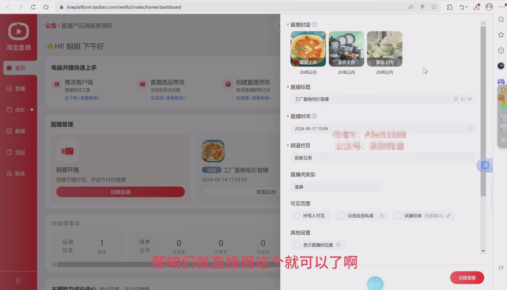The width and height of the screenshot is (507, 290).
Task: Open browser undo dropdown arrow icon
Action: [x=463, y=7]
